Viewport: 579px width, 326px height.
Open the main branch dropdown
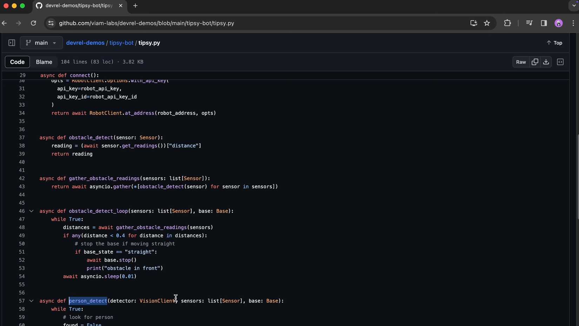[x=41, y=43]
